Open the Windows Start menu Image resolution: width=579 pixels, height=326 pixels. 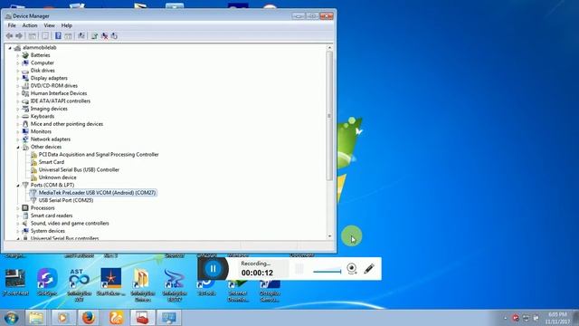(11, 318)
